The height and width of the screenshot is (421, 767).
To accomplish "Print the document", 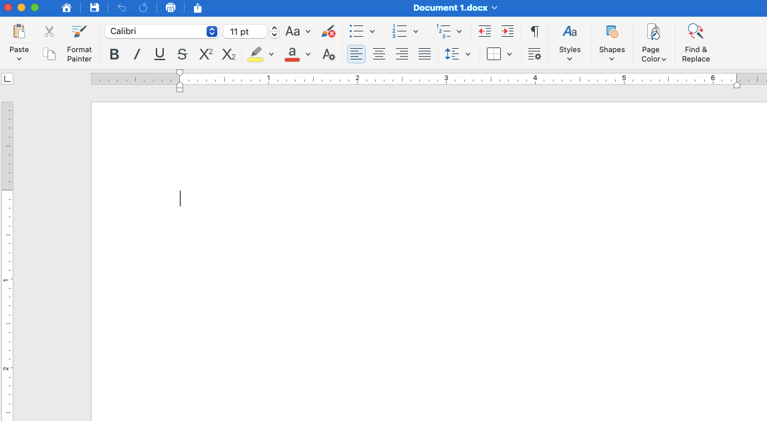I will [171, 8].
